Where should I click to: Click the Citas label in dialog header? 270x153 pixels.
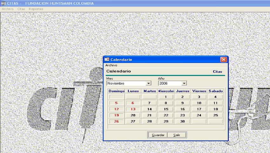[x=217, y=72]
